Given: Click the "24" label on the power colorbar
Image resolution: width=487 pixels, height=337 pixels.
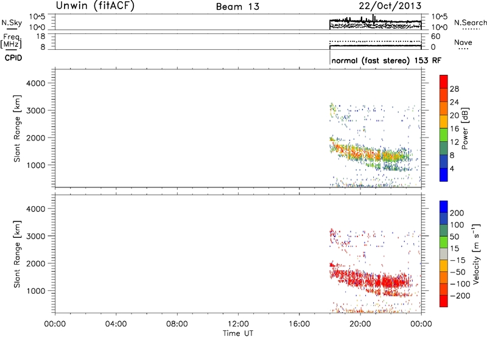Looking at the screenshot, I should [x=454, y=102].
